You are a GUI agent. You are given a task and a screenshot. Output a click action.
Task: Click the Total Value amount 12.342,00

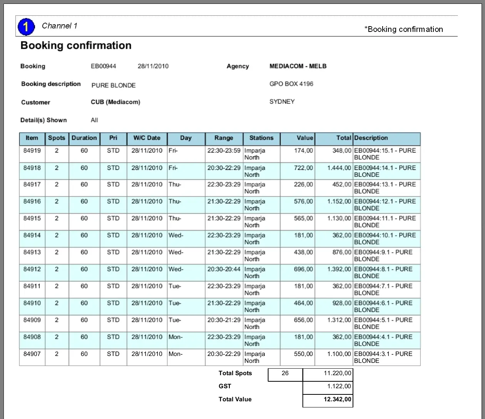[337, 399]
